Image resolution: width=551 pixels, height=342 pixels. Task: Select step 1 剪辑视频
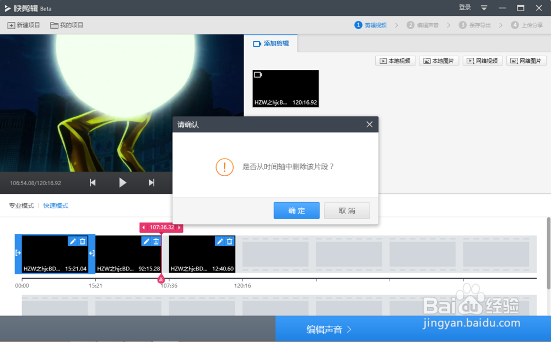point(371,25)
